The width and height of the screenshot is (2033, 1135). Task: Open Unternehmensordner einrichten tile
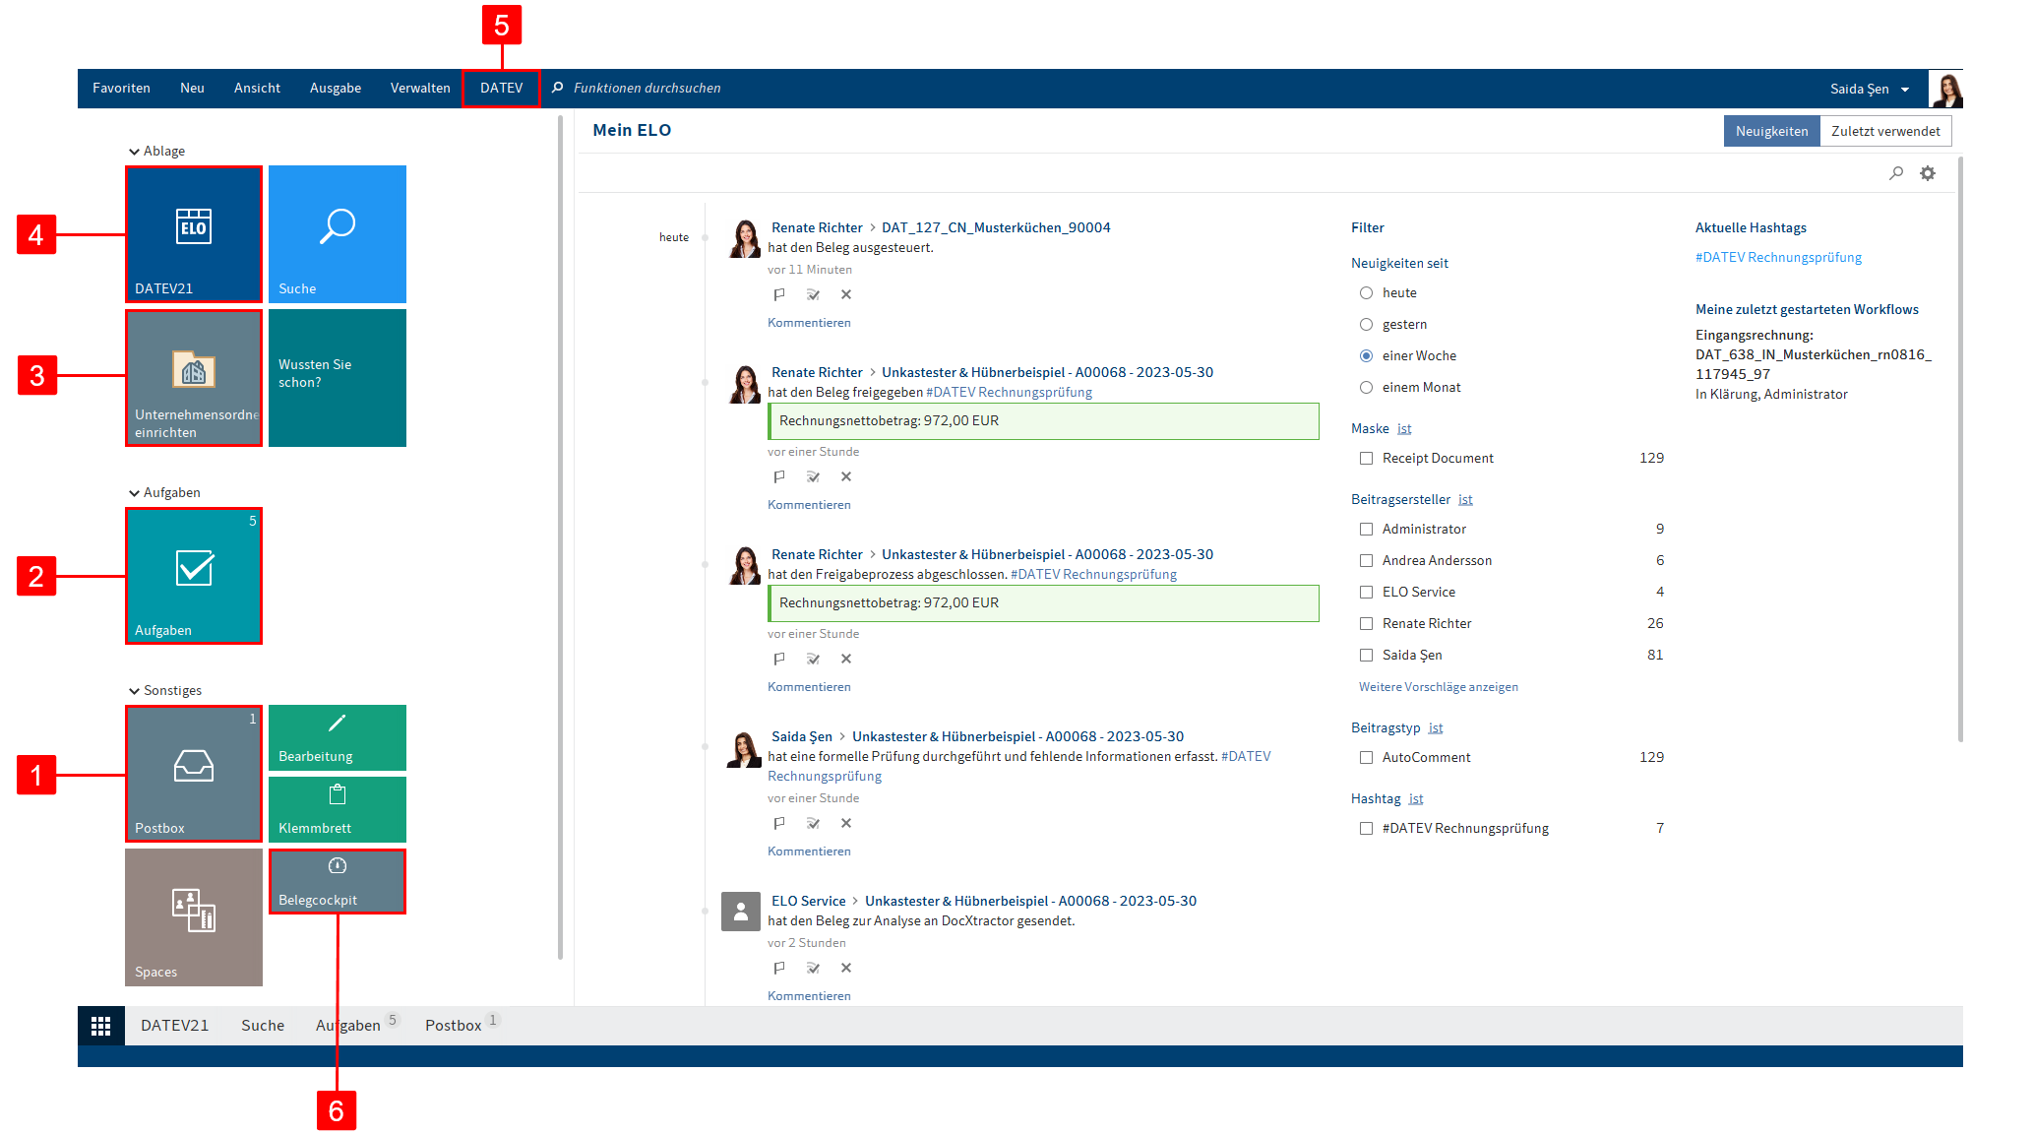(194, 378)
